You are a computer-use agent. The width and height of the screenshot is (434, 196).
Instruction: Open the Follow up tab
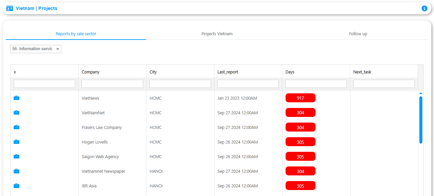pyautogui.click(x=358, y=34)
